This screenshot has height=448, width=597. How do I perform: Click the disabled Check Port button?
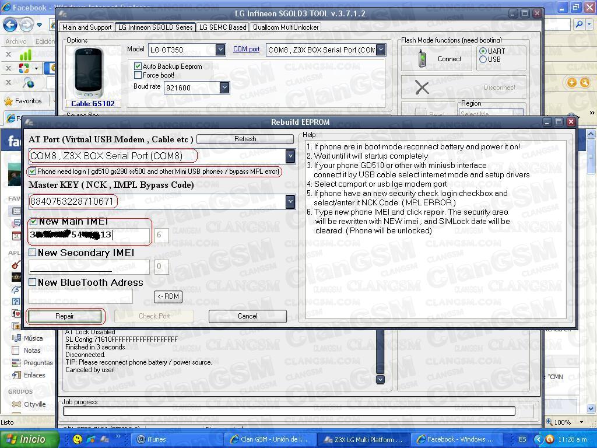tap(154, 316)
